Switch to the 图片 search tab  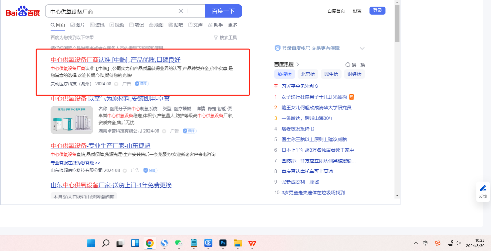tap(77, 25)
